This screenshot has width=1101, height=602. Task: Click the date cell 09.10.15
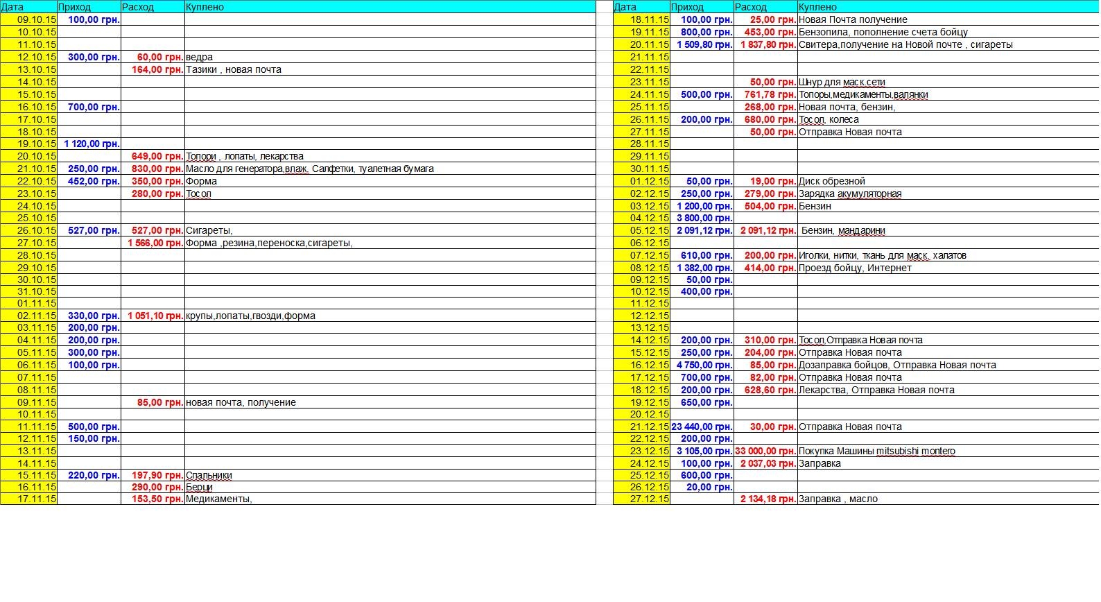coord(29,20)
